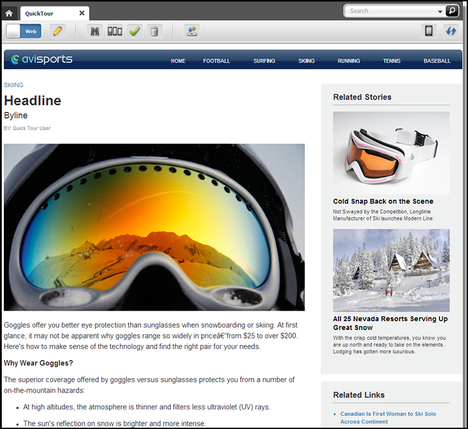Image resolution: width=468 pixels, height=429 pixels.
Task: Go to the home dashboard icon
Action: (9, 14)
